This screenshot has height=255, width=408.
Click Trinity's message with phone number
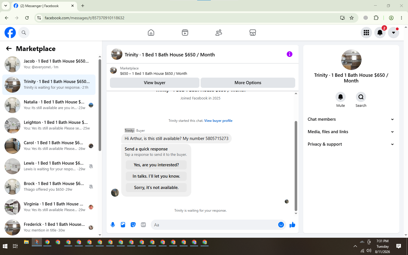[x=177, y=139]
